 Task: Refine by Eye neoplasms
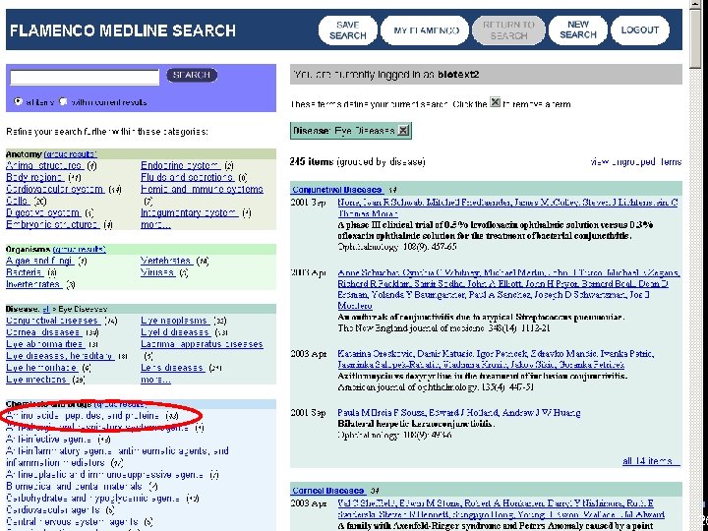point(175,321)
